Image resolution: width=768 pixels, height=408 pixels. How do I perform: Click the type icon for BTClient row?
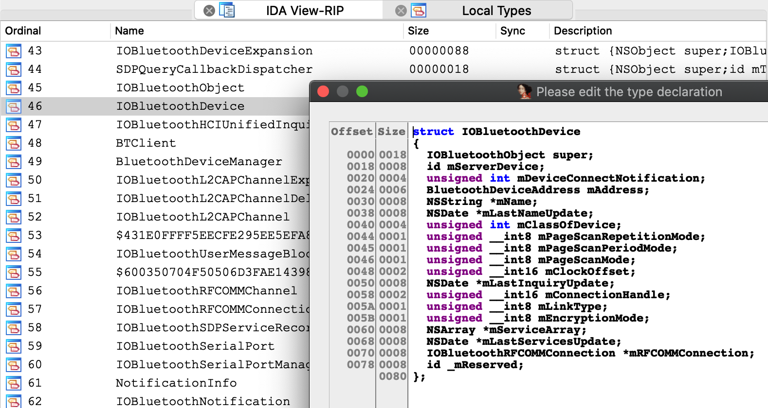point(14,143)
